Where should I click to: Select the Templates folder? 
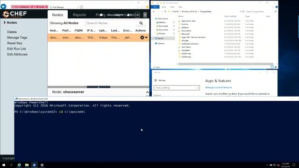(185, 50)
